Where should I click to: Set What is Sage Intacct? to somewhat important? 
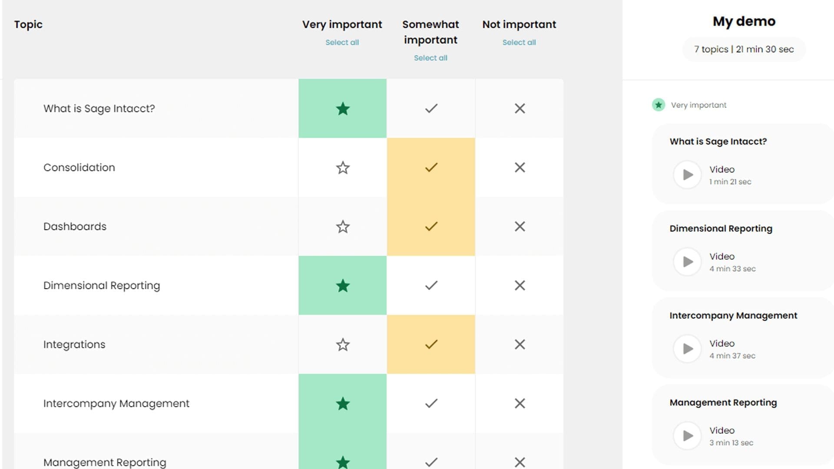(x=430, y=109)
